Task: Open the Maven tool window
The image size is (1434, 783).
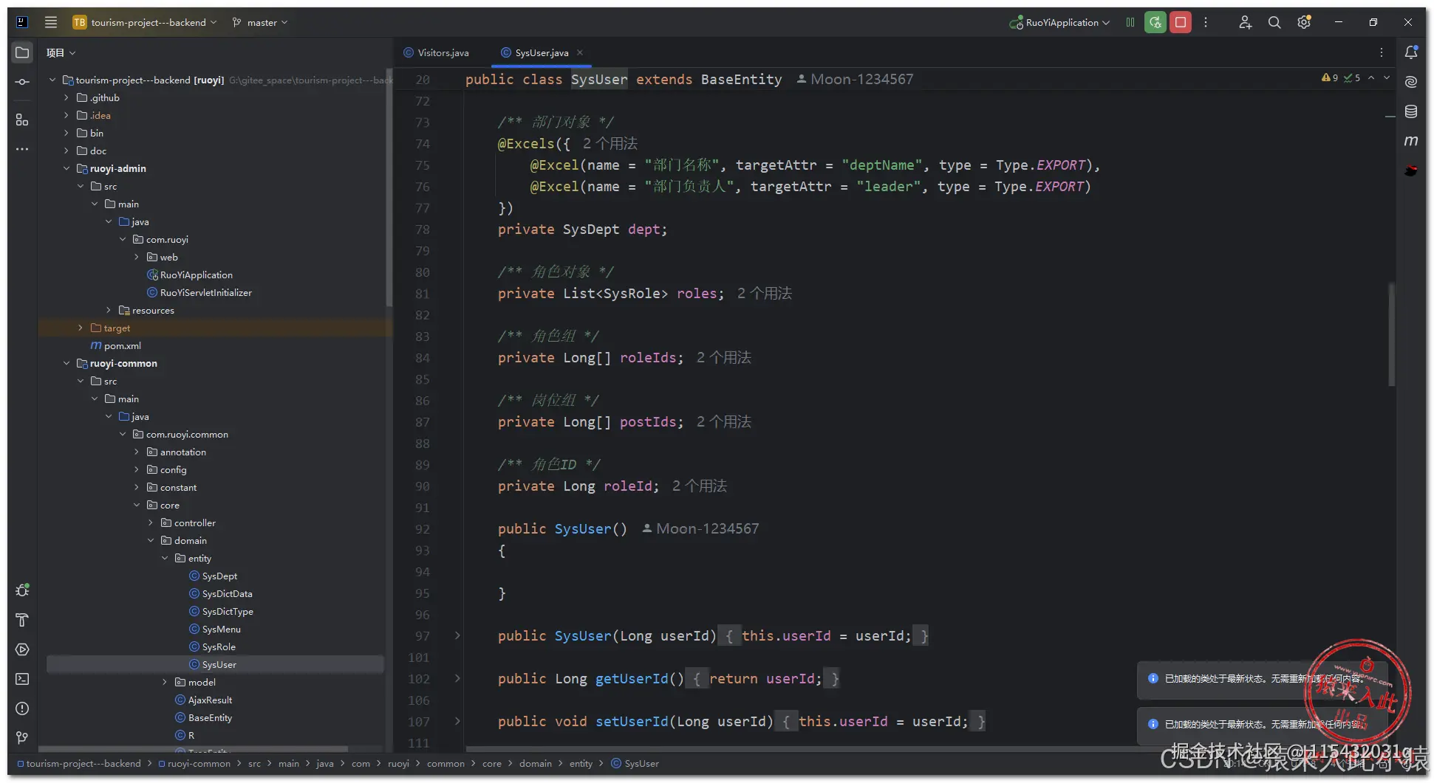Action: (1411, 141)
